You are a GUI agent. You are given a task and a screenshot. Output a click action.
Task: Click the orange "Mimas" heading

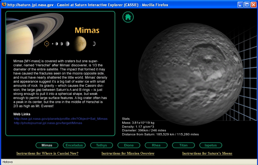point(87,30)
